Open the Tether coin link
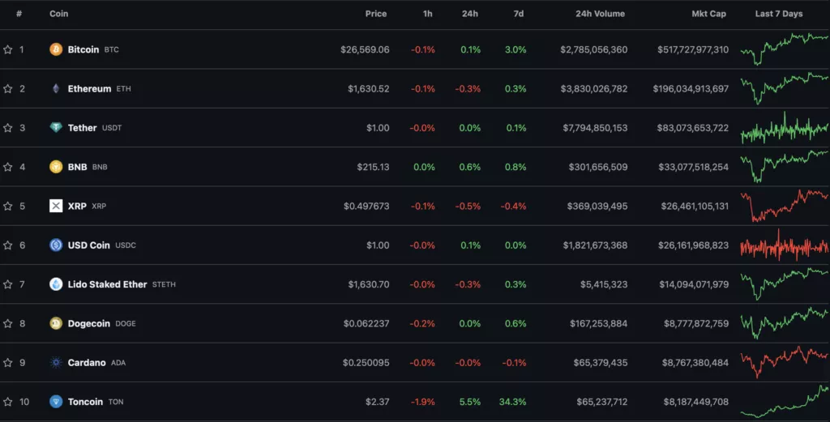 pyautogui.click(x=82, y=127)
